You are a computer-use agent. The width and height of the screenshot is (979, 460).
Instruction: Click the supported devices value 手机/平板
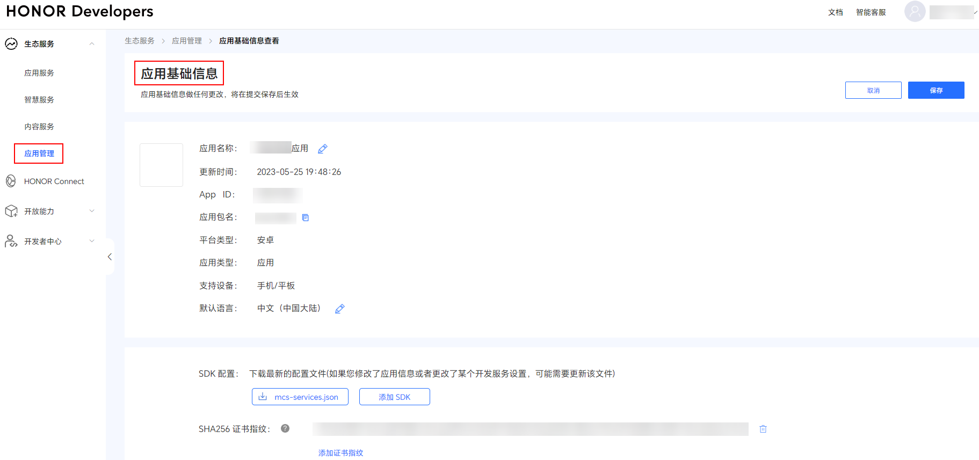[276, 286]
